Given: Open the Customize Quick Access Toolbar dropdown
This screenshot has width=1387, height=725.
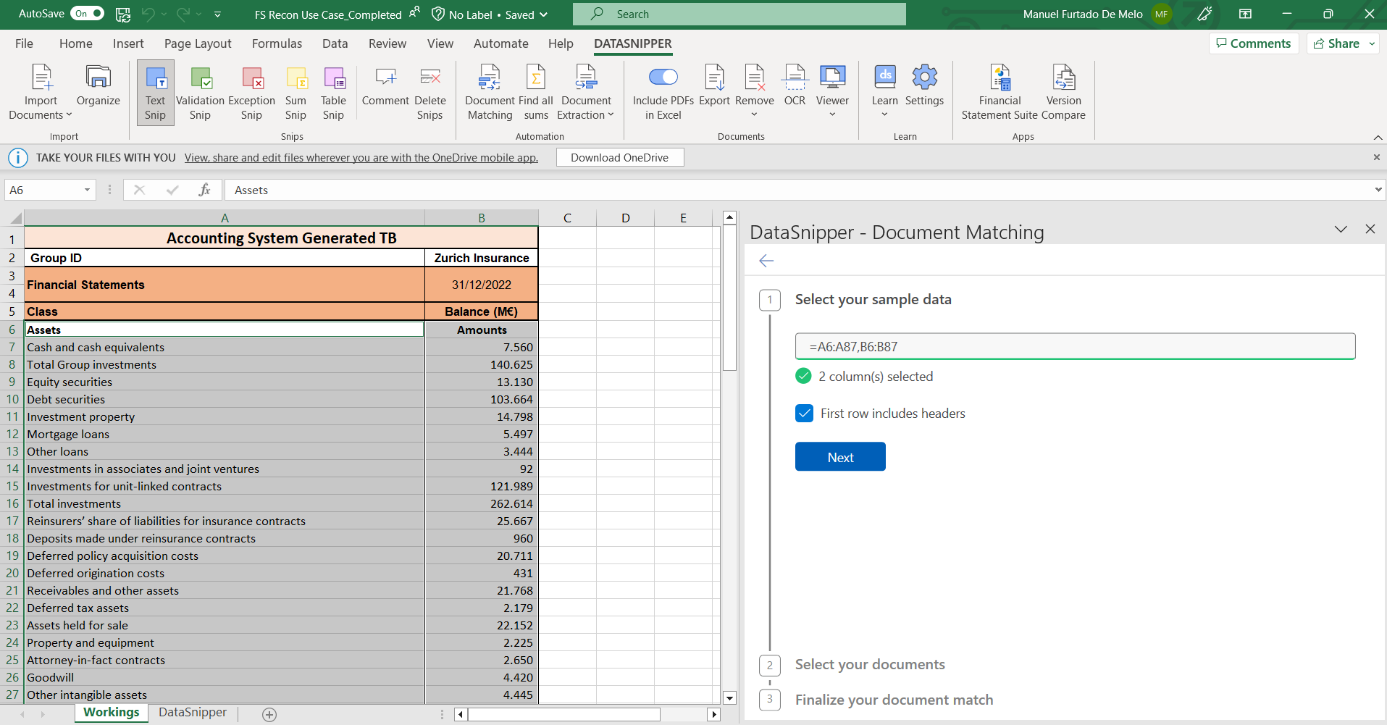Looking at the screenshot, I should point(217,14).
